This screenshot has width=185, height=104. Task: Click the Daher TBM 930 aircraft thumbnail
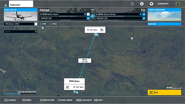(x=21, y=16)
